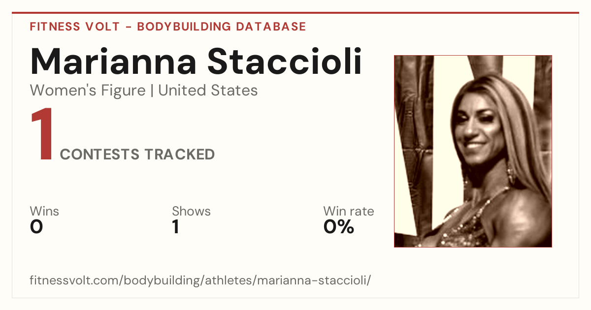The image size is (591, 310).
Task: Select the Shows value 1
Action: pos(176,227)
